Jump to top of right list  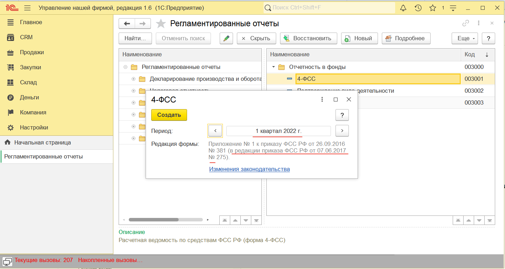[x=458, y=220]
